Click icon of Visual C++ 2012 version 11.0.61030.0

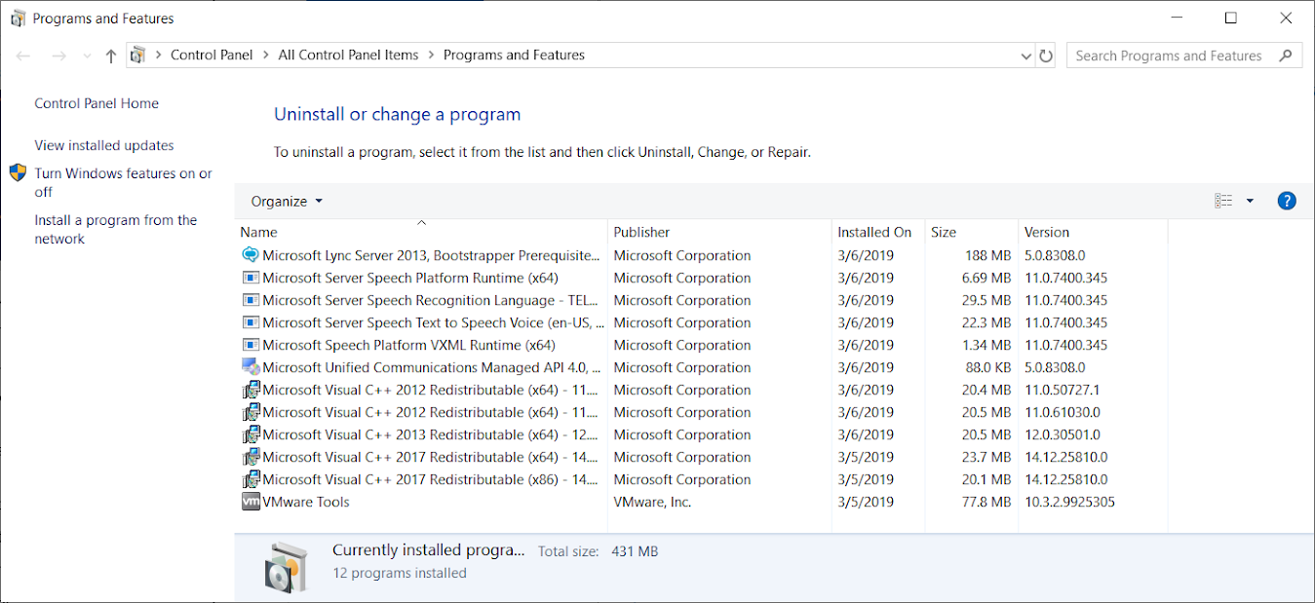[251, 412]
